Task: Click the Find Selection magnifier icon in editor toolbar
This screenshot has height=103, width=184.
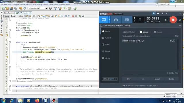Action: click(39, 16)
